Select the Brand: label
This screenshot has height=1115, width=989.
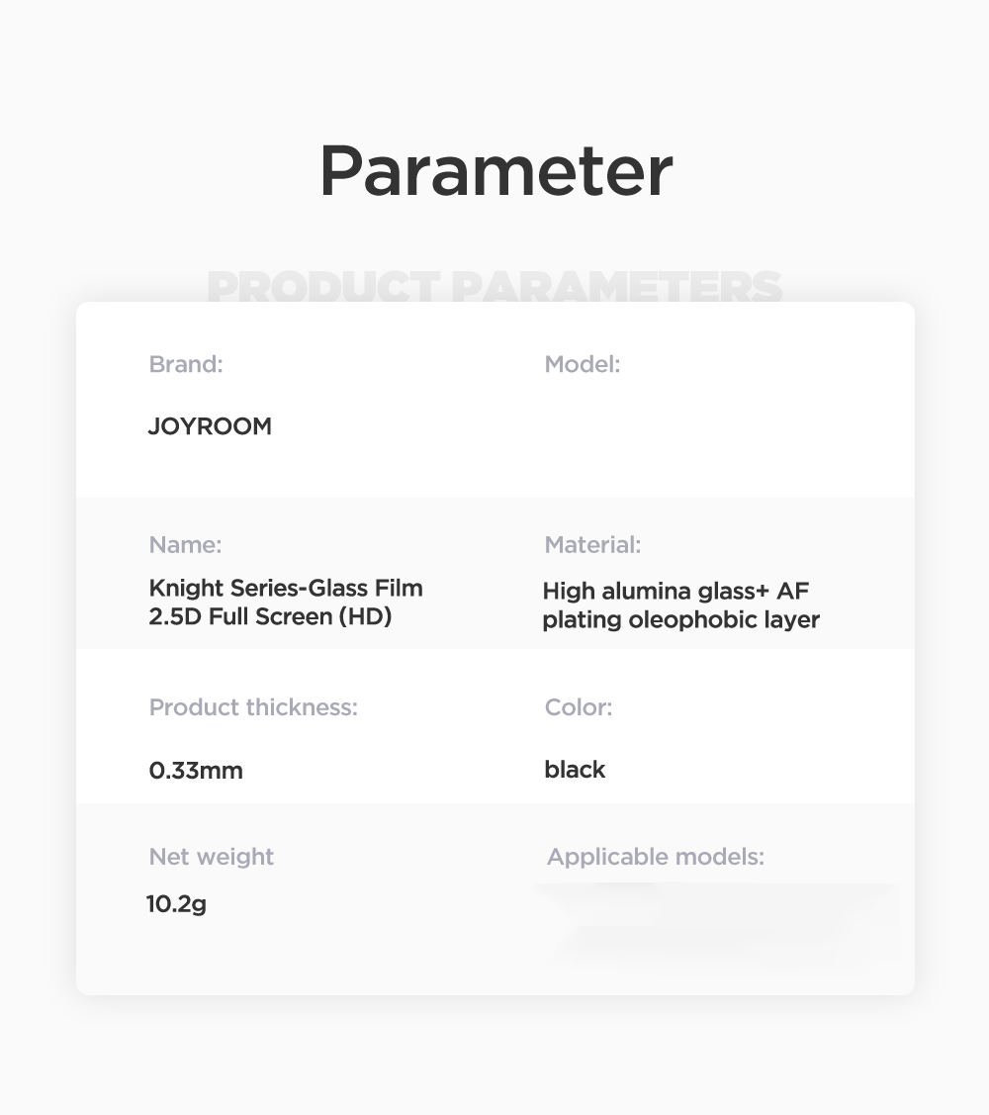tap(186, 364)
